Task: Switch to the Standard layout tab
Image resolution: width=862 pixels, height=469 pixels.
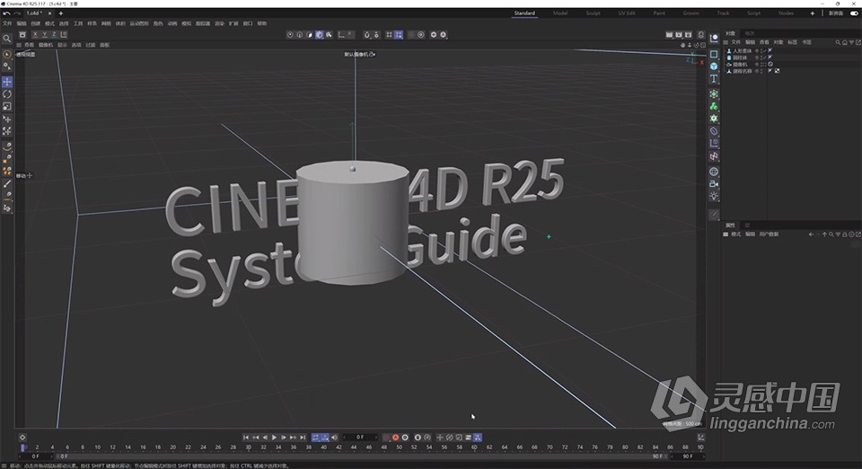Action: [x=524, y=13]
